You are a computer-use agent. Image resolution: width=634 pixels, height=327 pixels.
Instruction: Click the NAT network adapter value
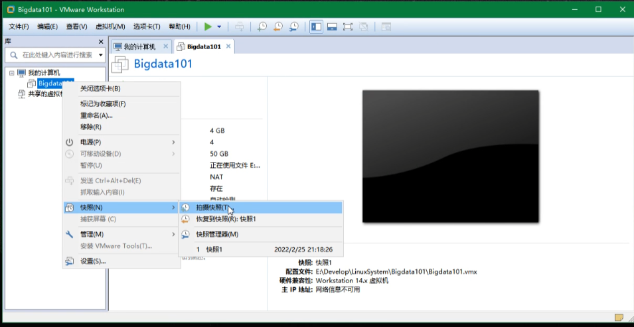click(216, 176)
